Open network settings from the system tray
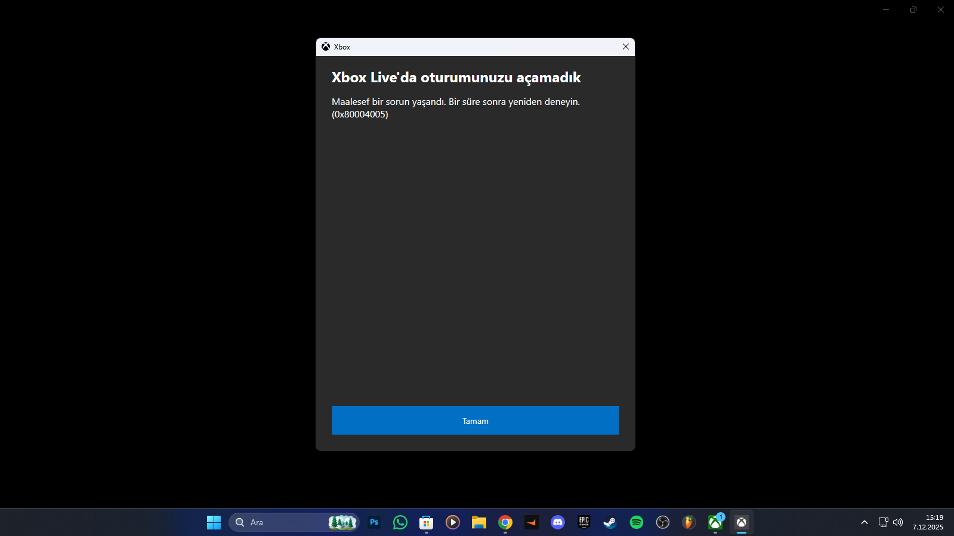This screenshot has width=954, height=536. coord(884,522)
